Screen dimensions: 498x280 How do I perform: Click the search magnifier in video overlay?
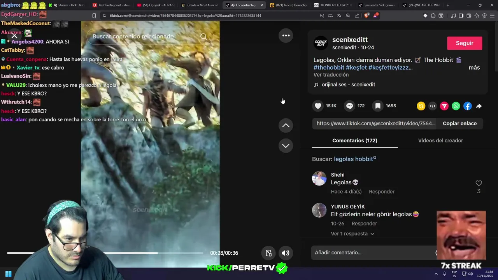click(203, 37)
